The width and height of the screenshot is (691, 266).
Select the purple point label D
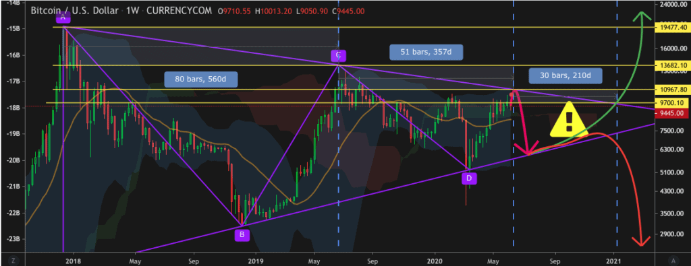pos(469,178)
